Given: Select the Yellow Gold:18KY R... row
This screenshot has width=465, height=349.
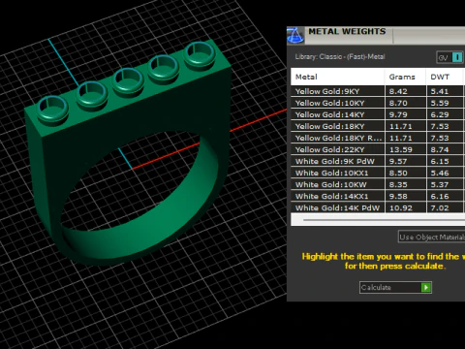Looking at the screenshot, I should point(378,138).
